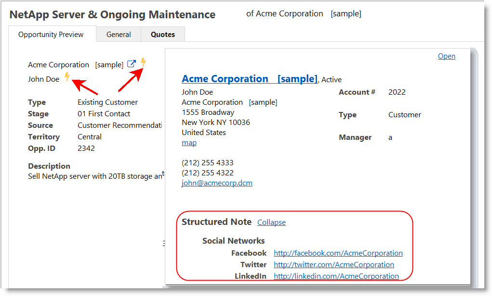492x296 pixels.
Task: Click the lightning preview icon next to Acme Corporation
Action: pos(143,62)
